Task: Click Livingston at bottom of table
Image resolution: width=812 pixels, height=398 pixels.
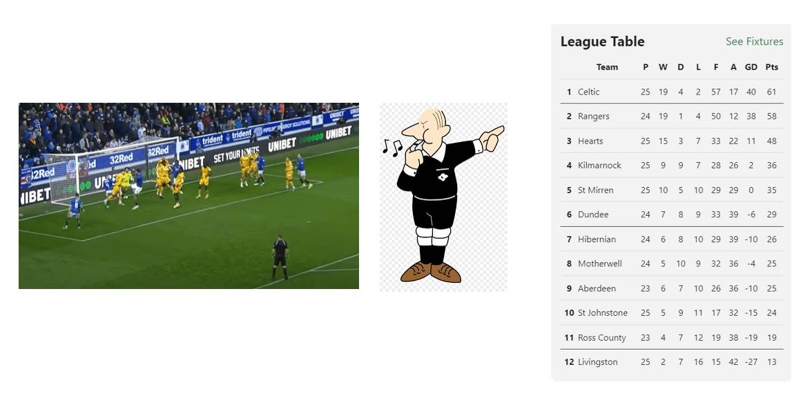Action: (x=598, y=362)
